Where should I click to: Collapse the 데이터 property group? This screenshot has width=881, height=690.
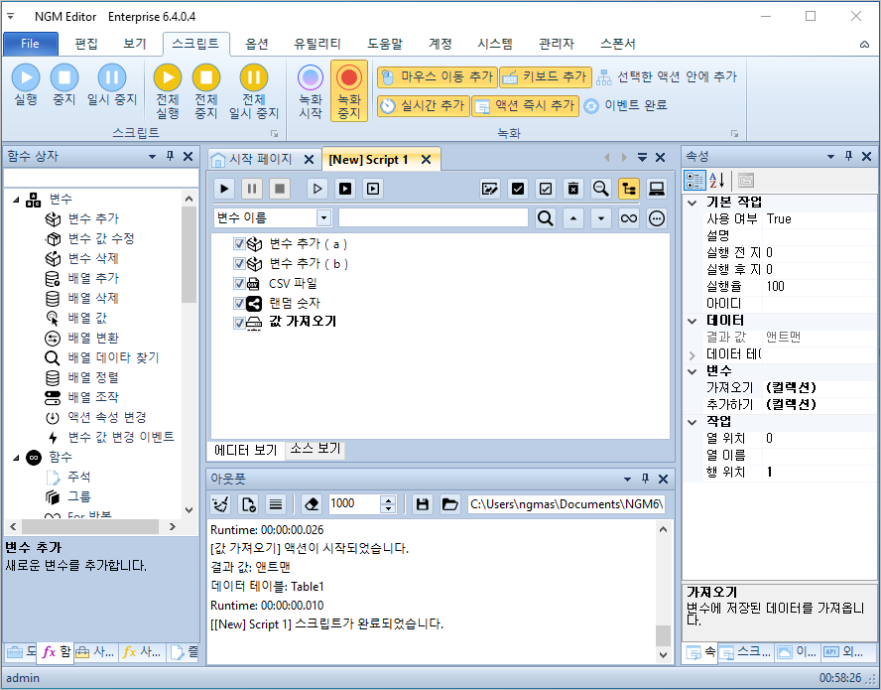(692, 321)
